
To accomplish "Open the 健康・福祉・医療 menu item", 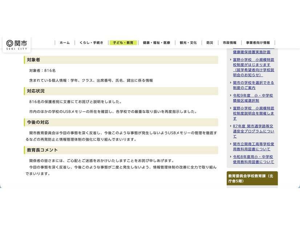I will point(157,42).
